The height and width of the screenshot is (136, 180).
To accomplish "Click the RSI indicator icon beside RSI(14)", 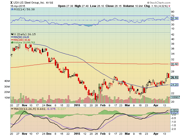I will pyautogui.click(x=12, y=9).
